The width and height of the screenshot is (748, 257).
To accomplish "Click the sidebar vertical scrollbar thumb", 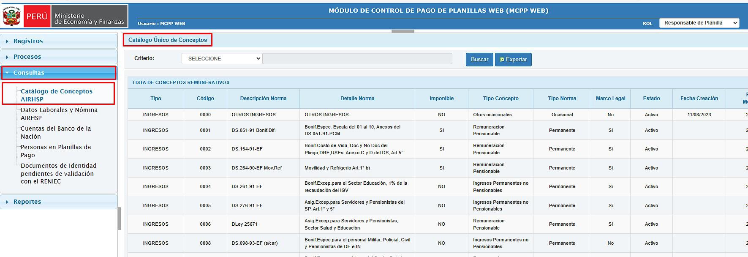I will [119, 219].
